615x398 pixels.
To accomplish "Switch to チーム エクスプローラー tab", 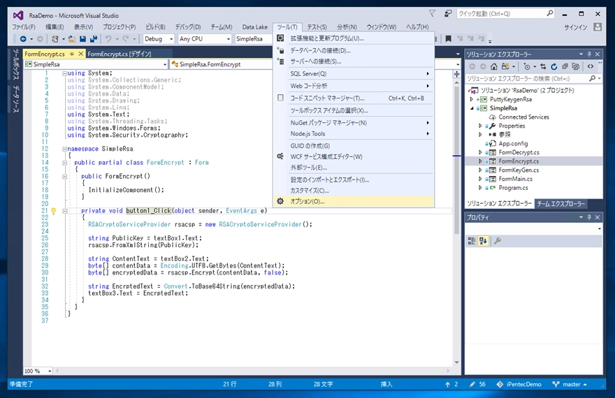I will point(561,204).
